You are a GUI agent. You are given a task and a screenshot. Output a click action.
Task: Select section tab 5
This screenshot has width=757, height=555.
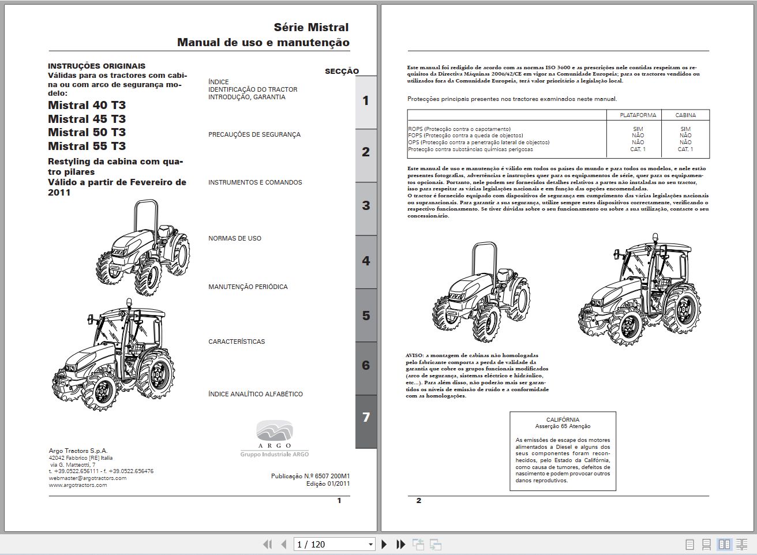(366, 315)
